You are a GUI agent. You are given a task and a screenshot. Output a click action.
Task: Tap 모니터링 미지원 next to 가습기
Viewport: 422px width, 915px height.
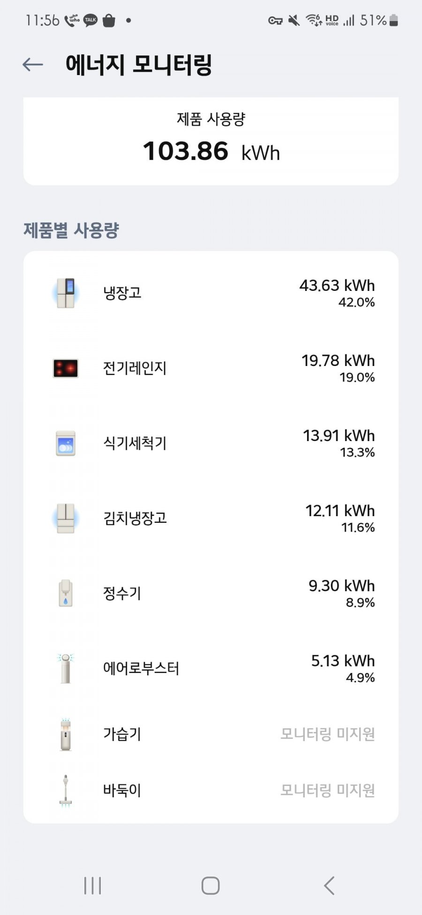(328, 734)
